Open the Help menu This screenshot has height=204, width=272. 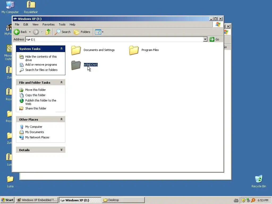click(73, 24)
